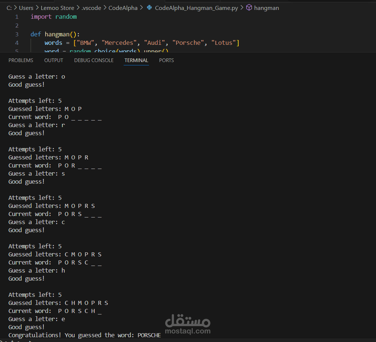
Task: Open the 'C:' breadcrumb segment
Action: point(9,8)
